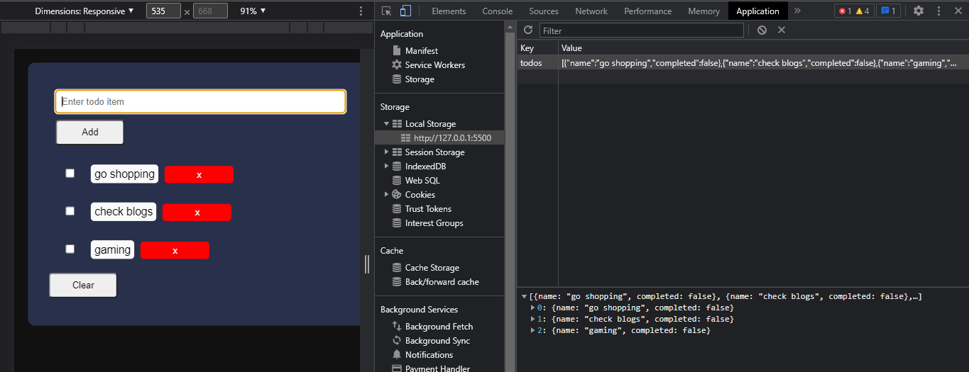Click the Value column header
Screen dimensions: 969x372
[x=763, y=48]
